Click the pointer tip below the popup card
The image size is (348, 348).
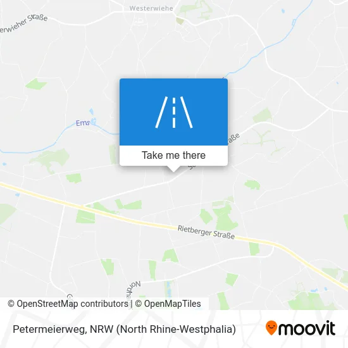click(173, 170)
